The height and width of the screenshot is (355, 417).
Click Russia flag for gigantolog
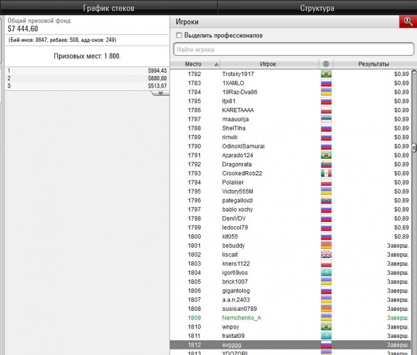click(326, 291)
